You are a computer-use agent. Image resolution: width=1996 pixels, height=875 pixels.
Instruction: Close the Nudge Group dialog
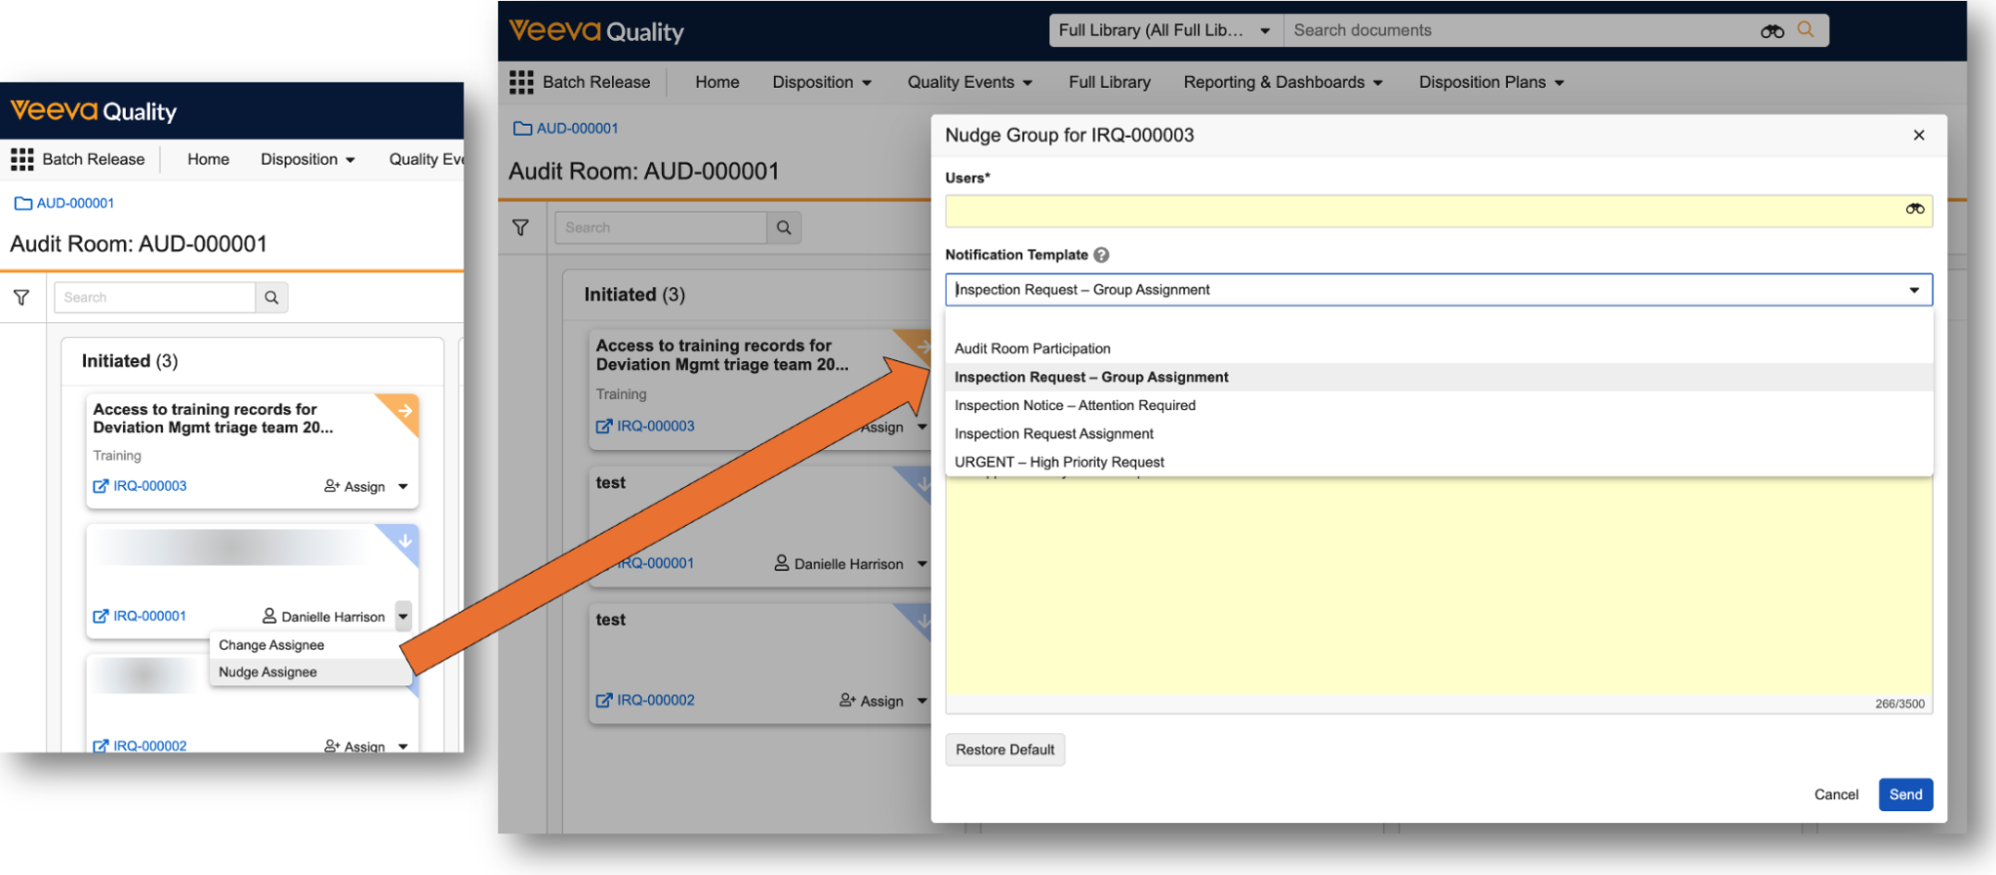coord(1918,136)
